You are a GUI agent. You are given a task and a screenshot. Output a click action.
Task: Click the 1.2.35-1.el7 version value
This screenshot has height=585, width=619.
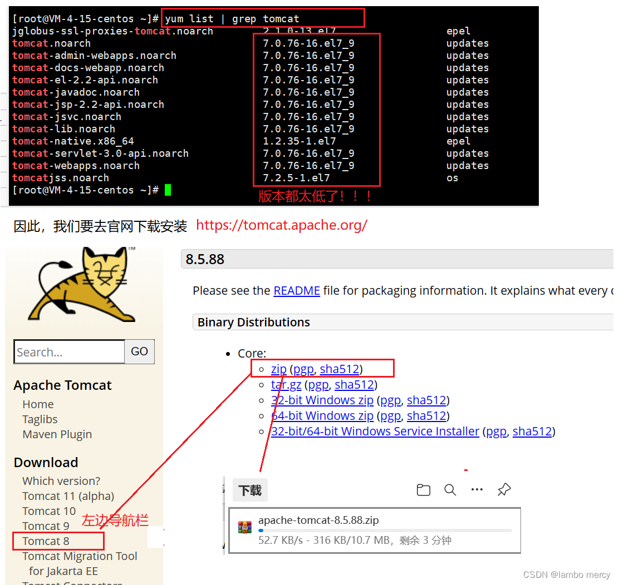pos(299,141)
